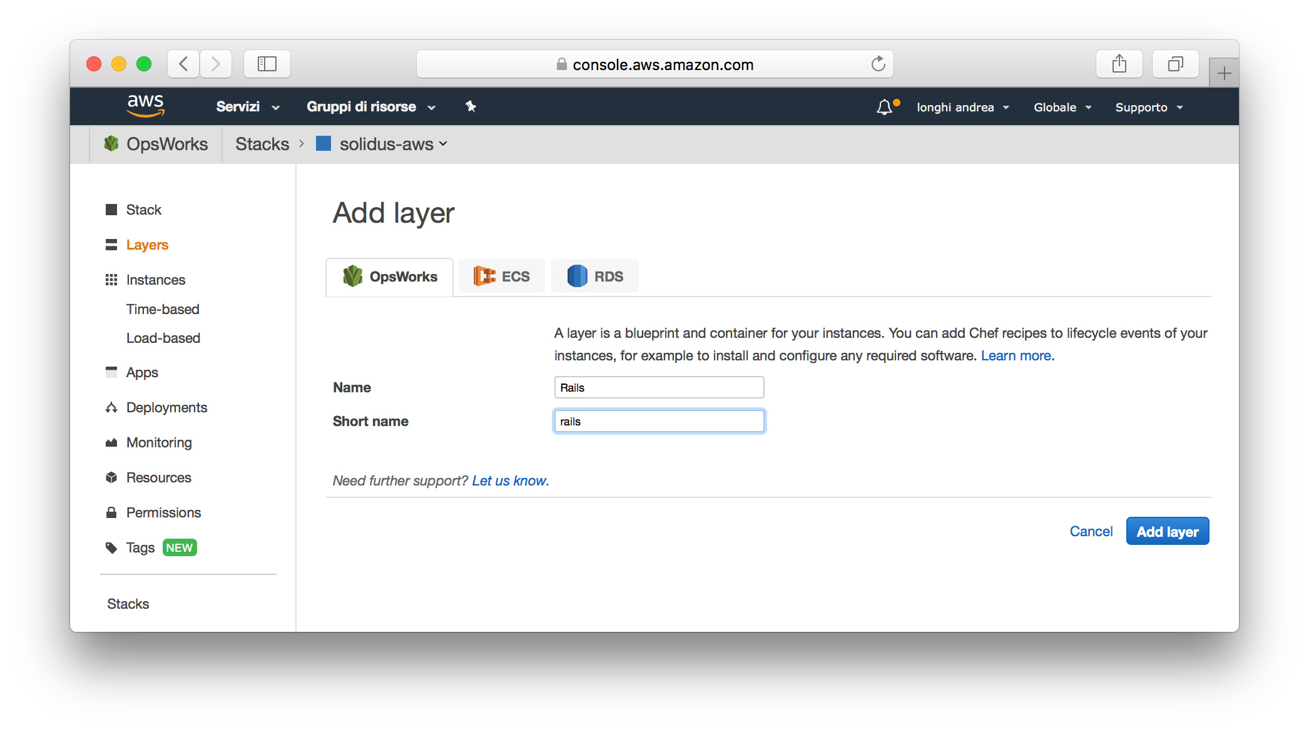Open the Globale region dropdown

click(1062, 108)
